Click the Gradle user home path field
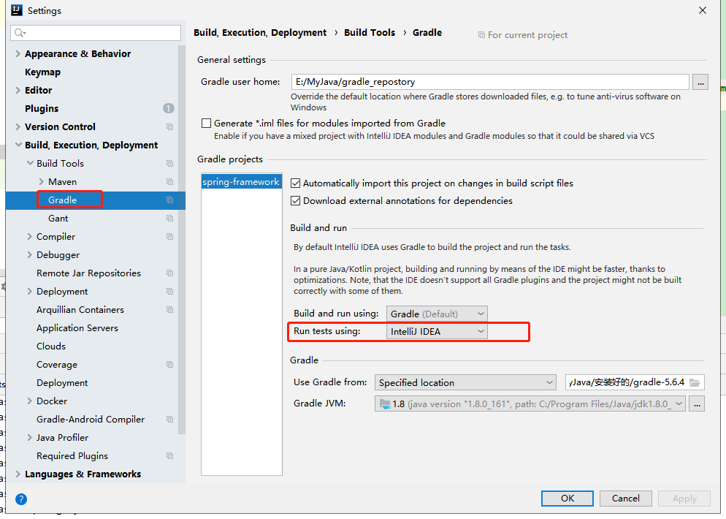The width and height of the screenshot is (726, 519). tap(490, 82)
